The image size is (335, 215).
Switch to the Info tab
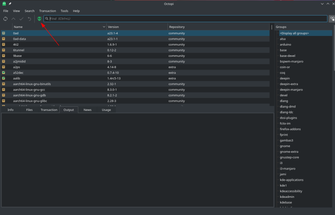click(10, 110)
